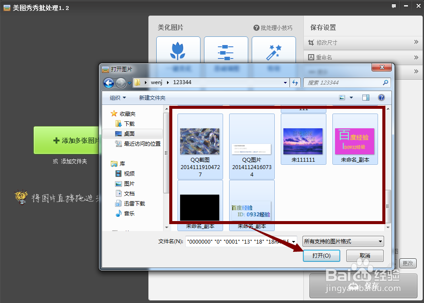The height and width of the screenshot is (303, 424).
Task: Click the tulip beautify icon in main window
Action: coord(178,50)
